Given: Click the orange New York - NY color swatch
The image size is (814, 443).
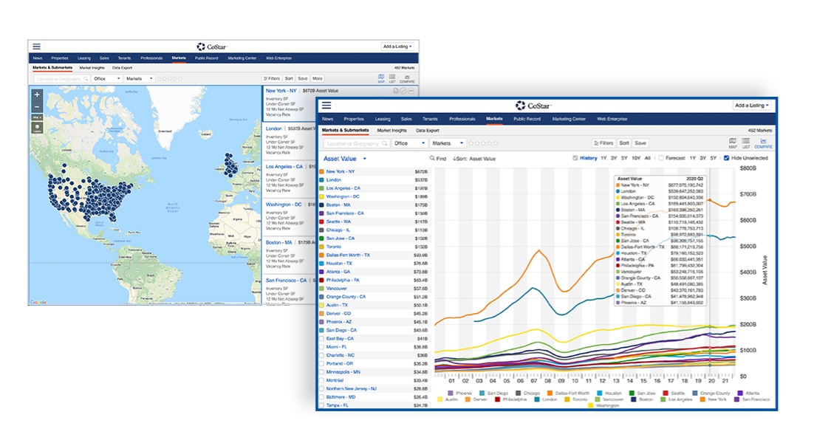Looking at the screenshot, I should click(322, 171).
